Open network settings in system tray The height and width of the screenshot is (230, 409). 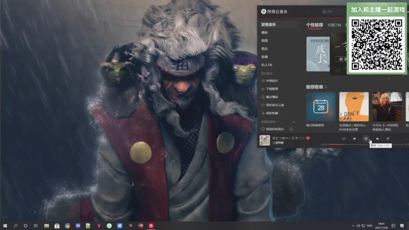click(x=363, y=225)
